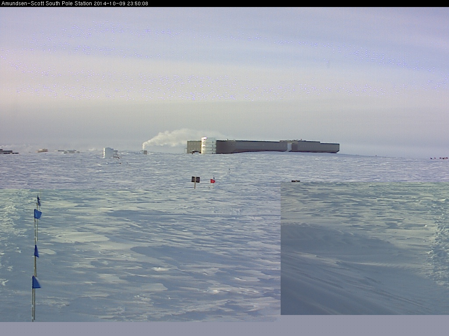Click the lowest blue flag on the pole
This screenshot has height=336, width=449.
[x=36, y=283]
